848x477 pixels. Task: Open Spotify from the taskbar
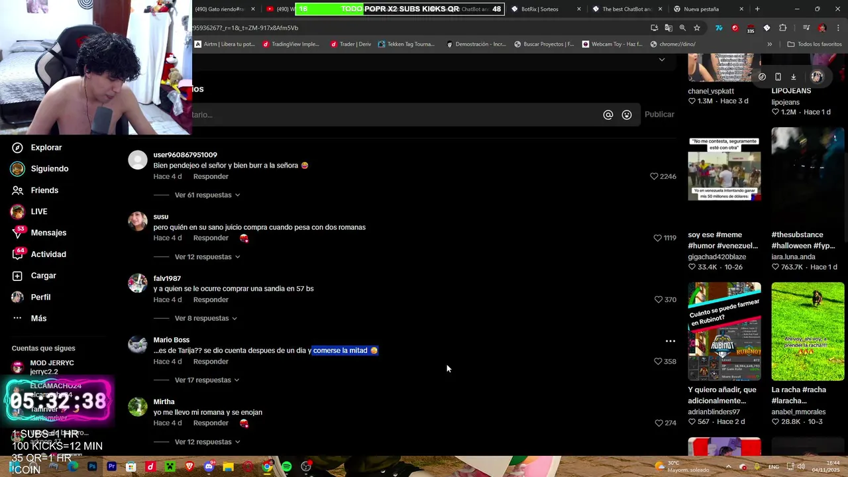[x=286, y=466]
